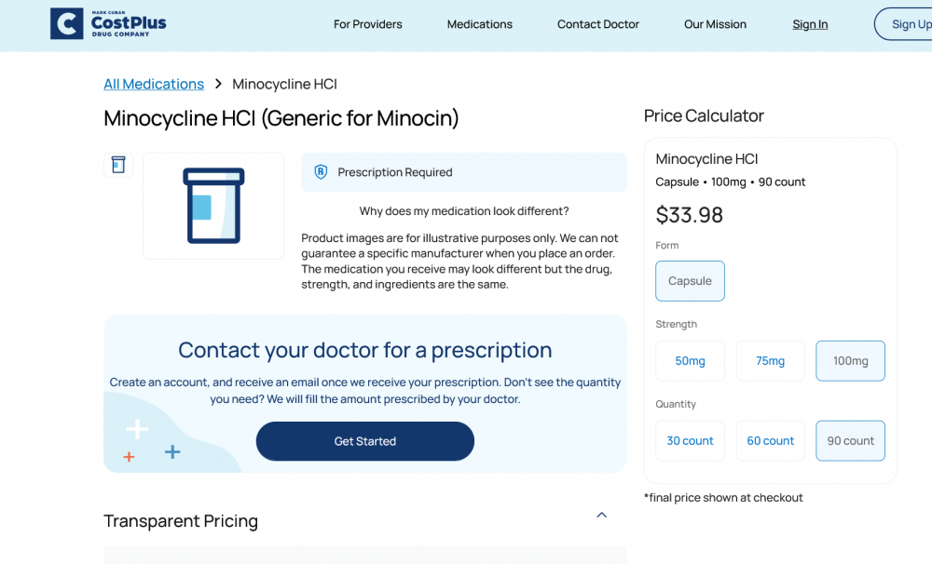Select the 100mg strength option
This screenshot has width=932, height=564.
(x=850, y=361)
